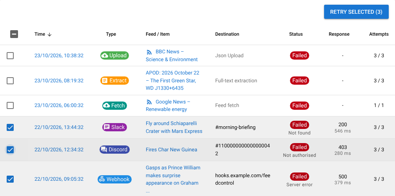Click Failed status in the Slack row
This screenshot has width=395, height=196.
pos(299,125)
